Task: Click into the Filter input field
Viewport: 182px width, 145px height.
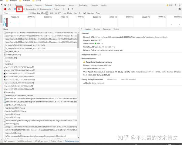Action: click(15, 13)
